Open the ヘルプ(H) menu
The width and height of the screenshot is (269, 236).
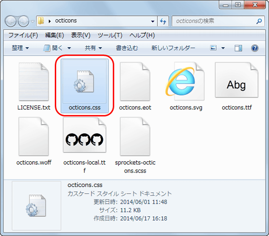[x=142, y=35]
